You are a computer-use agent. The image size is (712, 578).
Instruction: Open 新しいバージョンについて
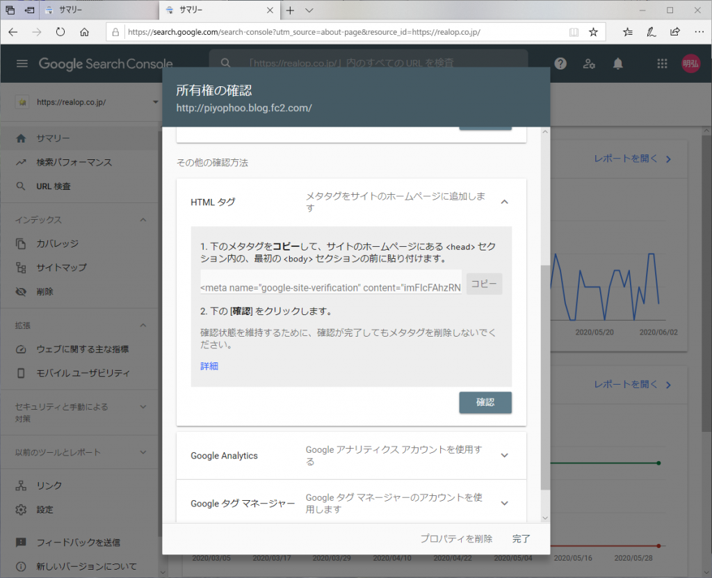coord(80,566)
